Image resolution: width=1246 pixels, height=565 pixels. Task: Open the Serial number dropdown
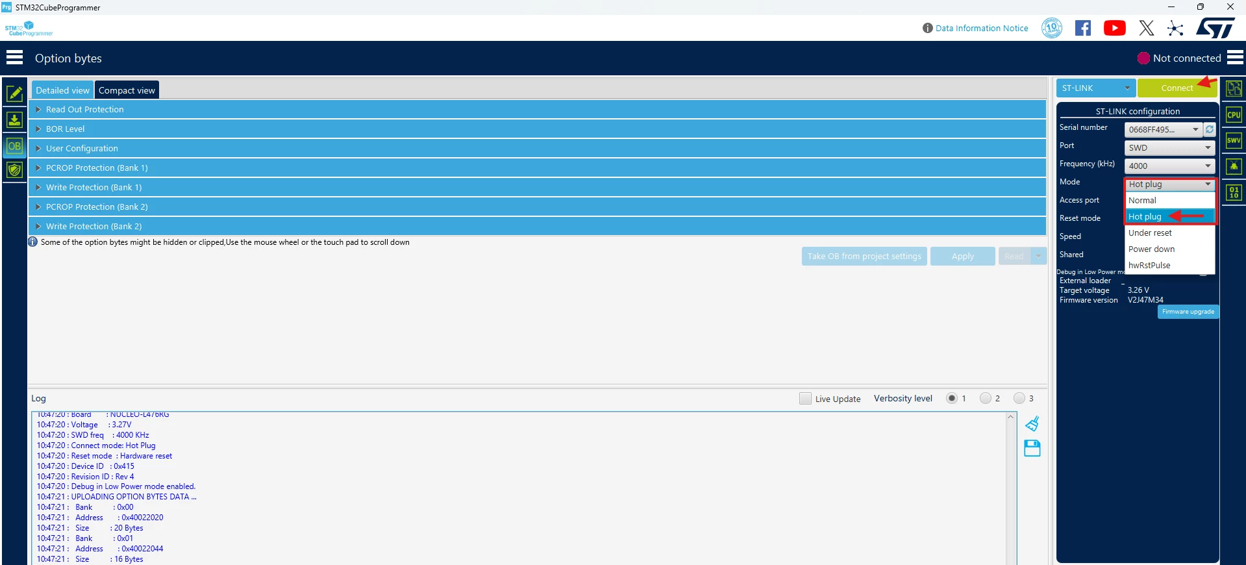click(1163, 130)
